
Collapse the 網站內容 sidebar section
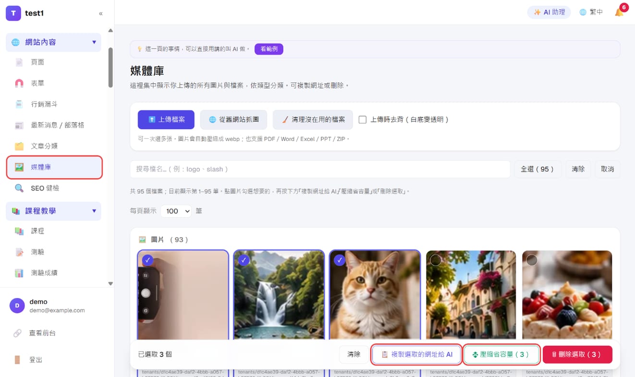click(x=54, y=42)
